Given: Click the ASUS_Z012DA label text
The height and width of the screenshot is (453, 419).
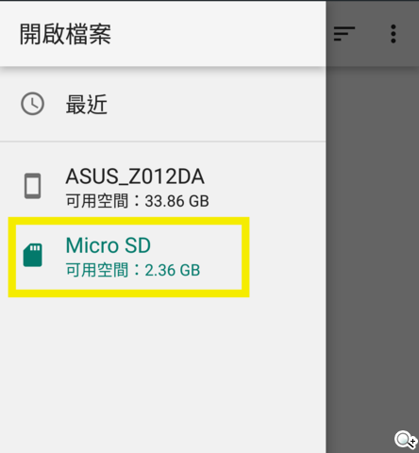Looking at the screenshot, I should tap(135, 176).
